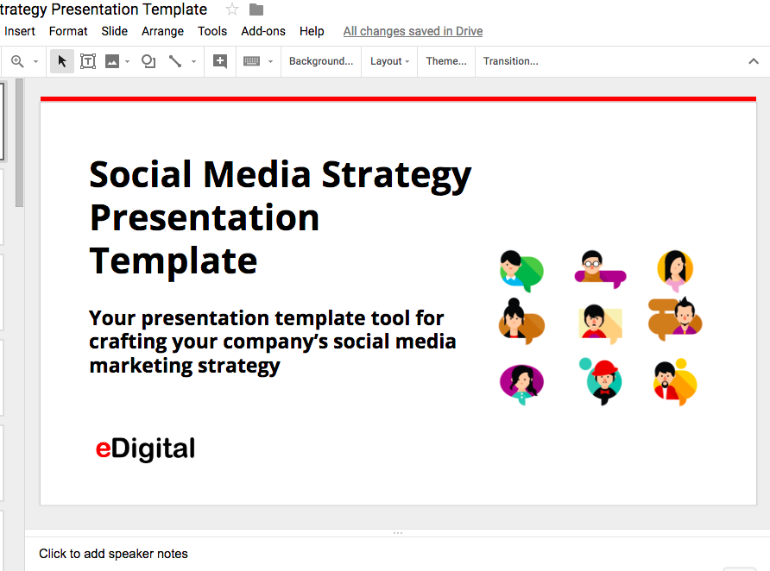This screenshot has width=770, height=571.
Task: Open the Arrange menu
Action: click(x=162, y=31)
